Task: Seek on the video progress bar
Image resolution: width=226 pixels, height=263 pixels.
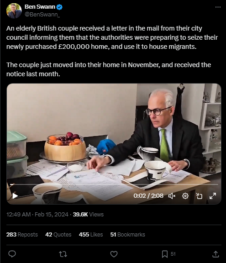Action: [x=114, y=184]
